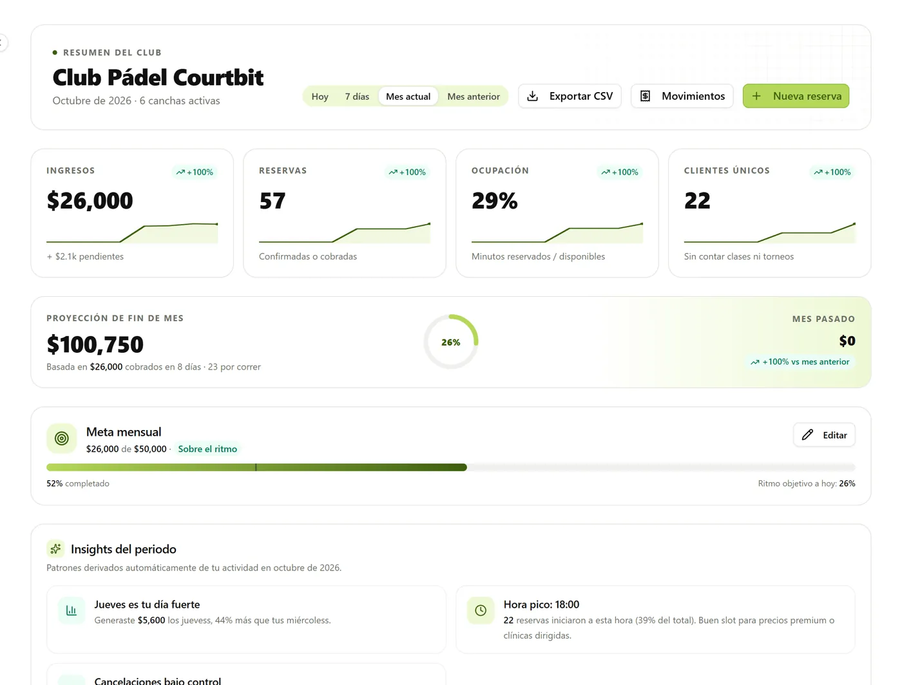902x685 pixels.
Task: Click 'Confirmadas o cobradas' caption
Action: [308, 256]
